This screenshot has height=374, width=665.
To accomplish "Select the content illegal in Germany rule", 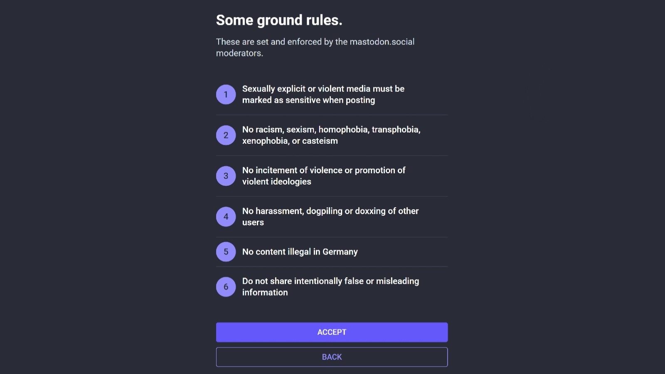I will (300, 252).
